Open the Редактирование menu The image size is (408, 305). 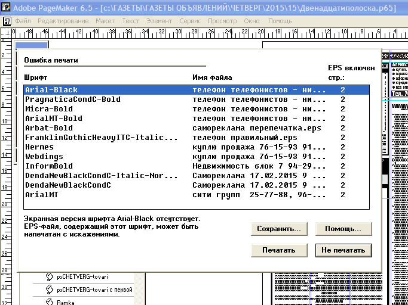coord(63,21)
